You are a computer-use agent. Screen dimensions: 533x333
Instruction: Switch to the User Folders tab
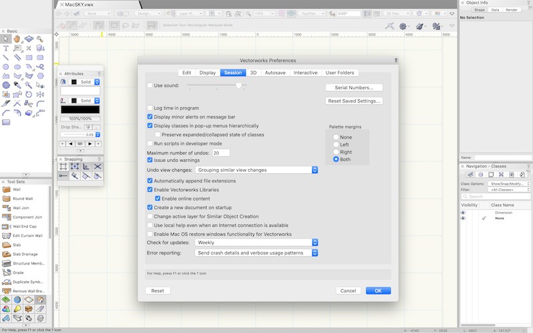pos(340,73)
